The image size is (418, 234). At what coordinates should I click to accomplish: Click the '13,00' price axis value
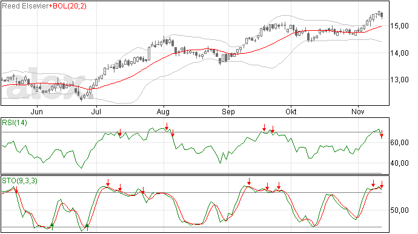[x=399, y=80]
